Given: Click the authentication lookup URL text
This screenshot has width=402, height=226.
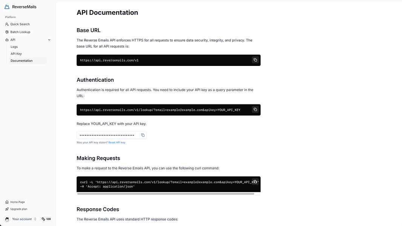Looking at the screenshot, I should click(x=160, y=110).
